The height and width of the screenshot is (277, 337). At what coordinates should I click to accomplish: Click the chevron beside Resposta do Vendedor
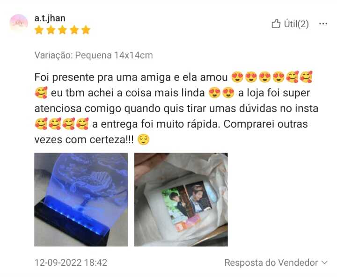(324, 262)
